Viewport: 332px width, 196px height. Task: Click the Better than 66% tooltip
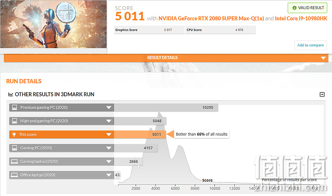pos(201,134)
